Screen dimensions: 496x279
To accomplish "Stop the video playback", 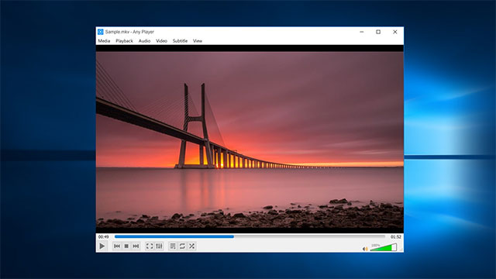I will (x=126, y=246).
